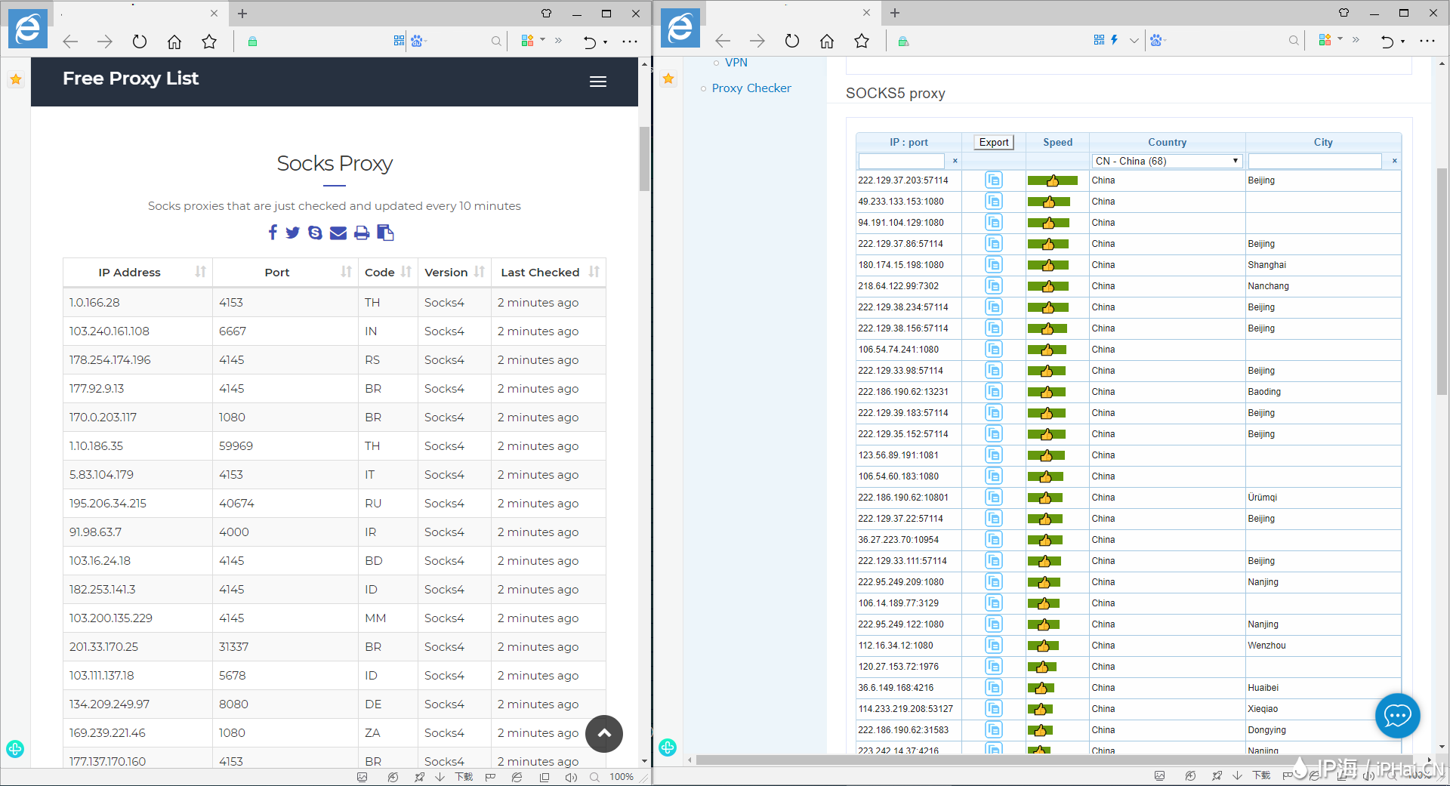Sort table by IP Address column
Screen dimensions: 1450x786
[x=200, y=272]
